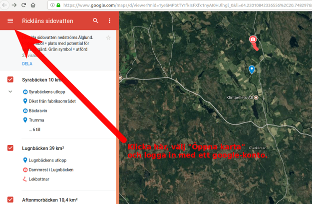Click the red camera marker on the map

tap(253, 39)
